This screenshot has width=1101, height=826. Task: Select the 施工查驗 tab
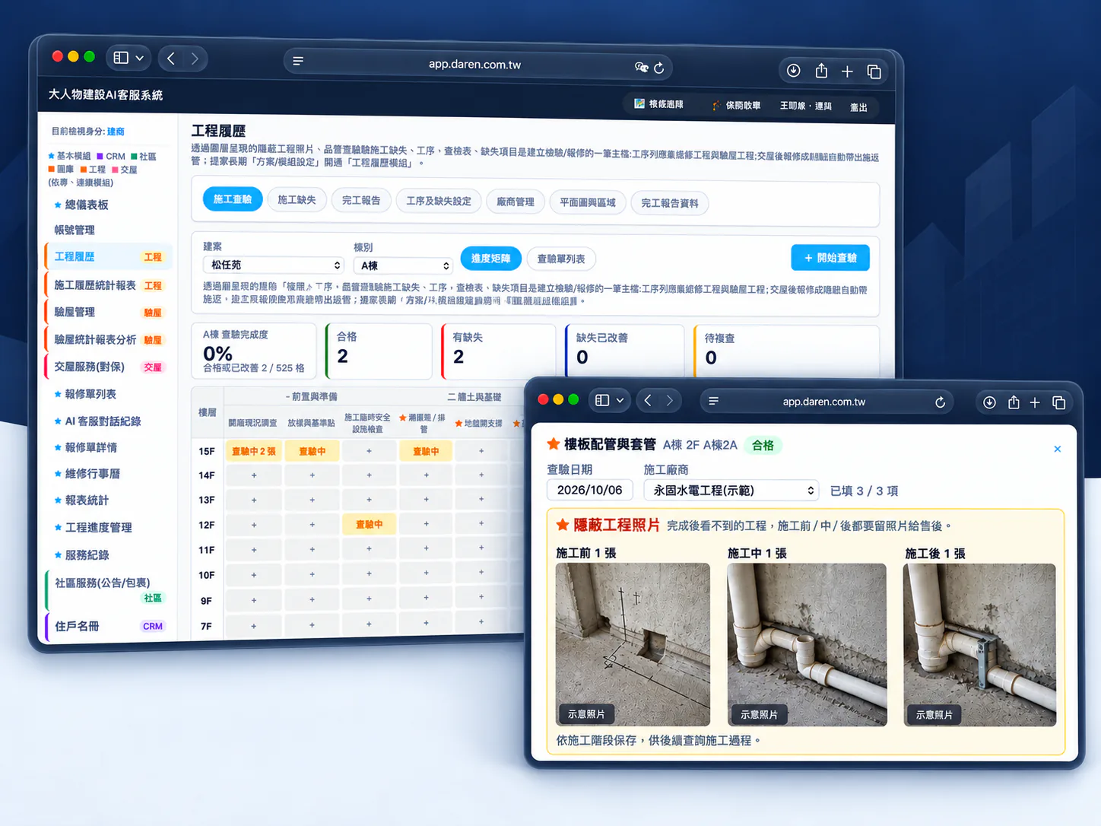click(x=233, y=199)
